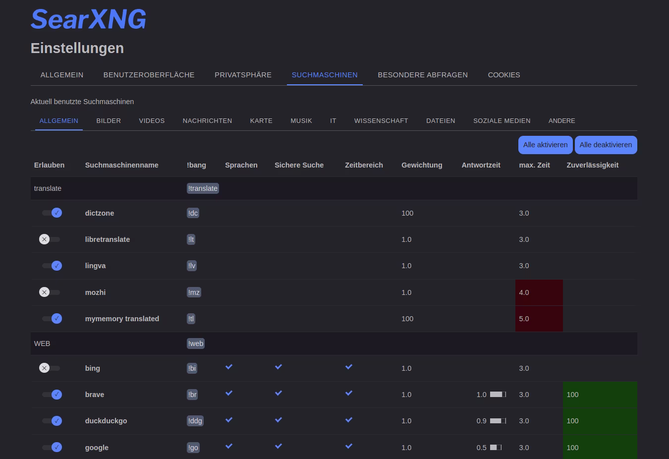Toggle the google engine switch off
The width and height of the screenshot is (669, 459).
(52, 448)
